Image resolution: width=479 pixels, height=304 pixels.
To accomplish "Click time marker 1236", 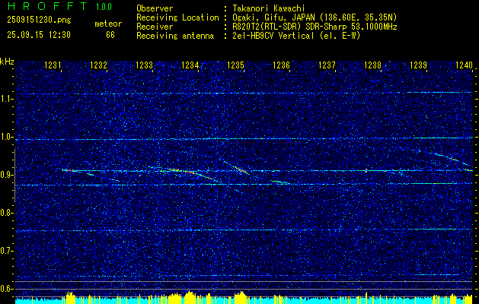I will pyautogui.click(x=281, y=65).
